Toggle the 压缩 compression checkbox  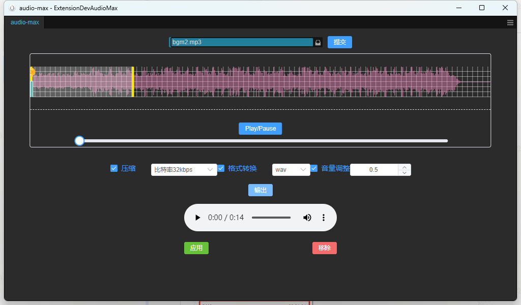pos(114,168)
